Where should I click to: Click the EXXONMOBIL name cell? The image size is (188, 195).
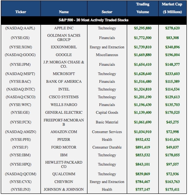(x=64, y=47)
